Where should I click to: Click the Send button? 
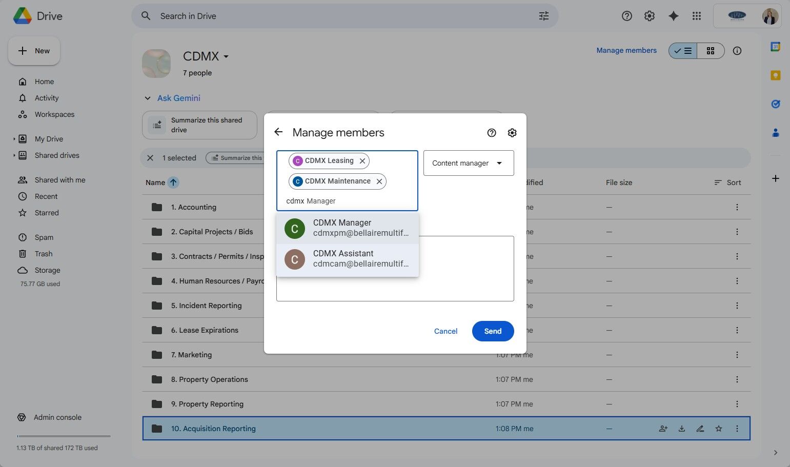coord(493,331)
